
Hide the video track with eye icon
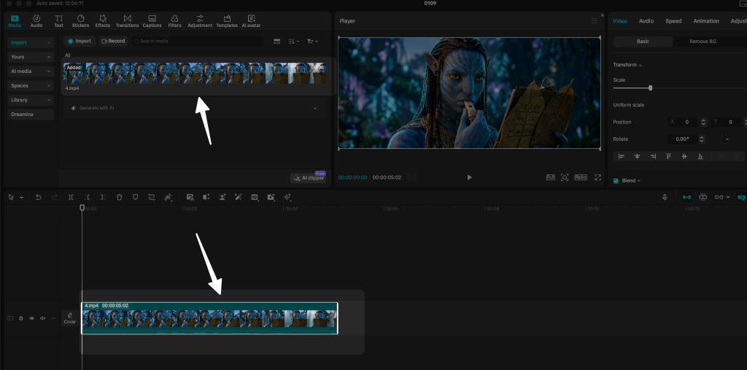pyautogui.click(x=32, y=318)
